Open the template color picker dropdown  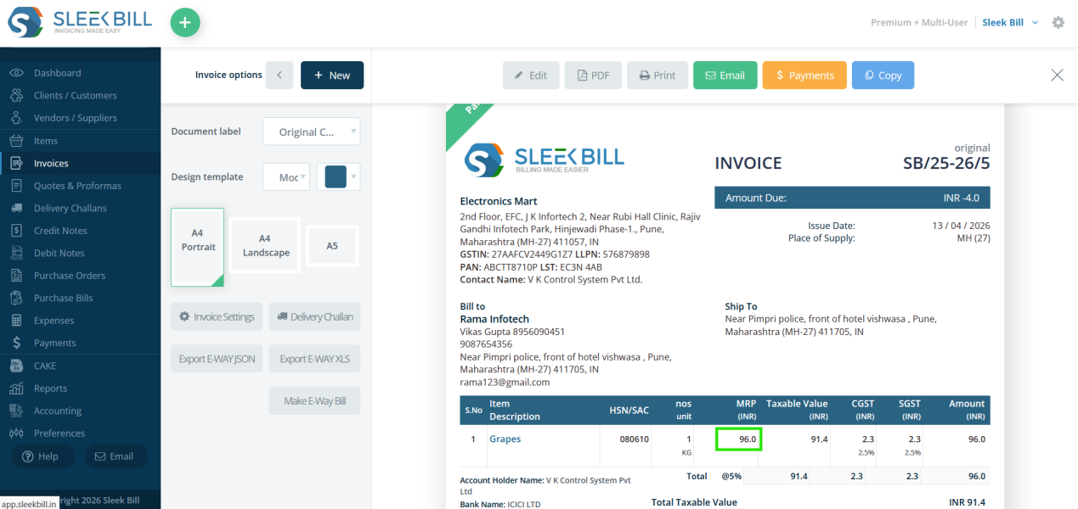point(338,177)
